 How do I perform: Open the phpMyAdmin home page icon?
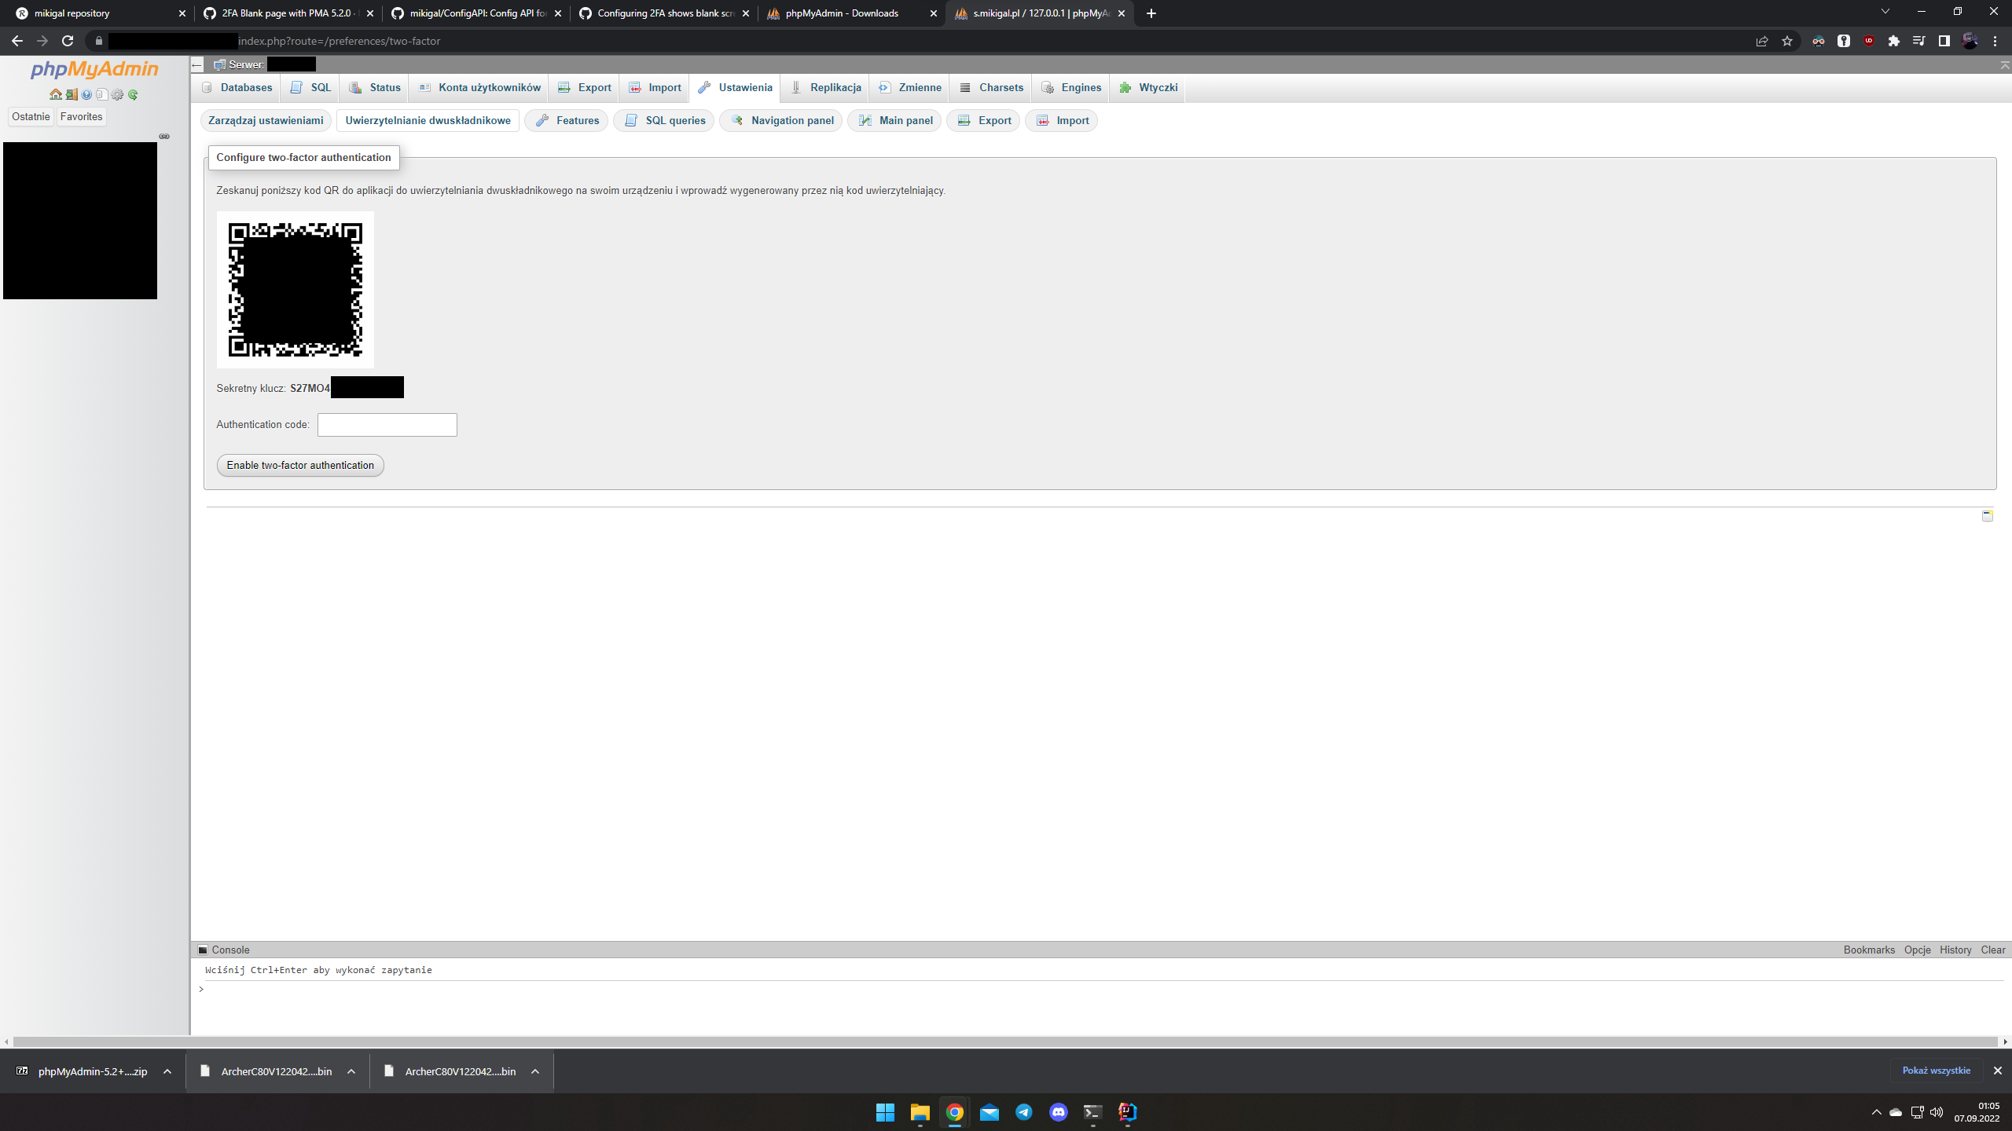(56, 94)
